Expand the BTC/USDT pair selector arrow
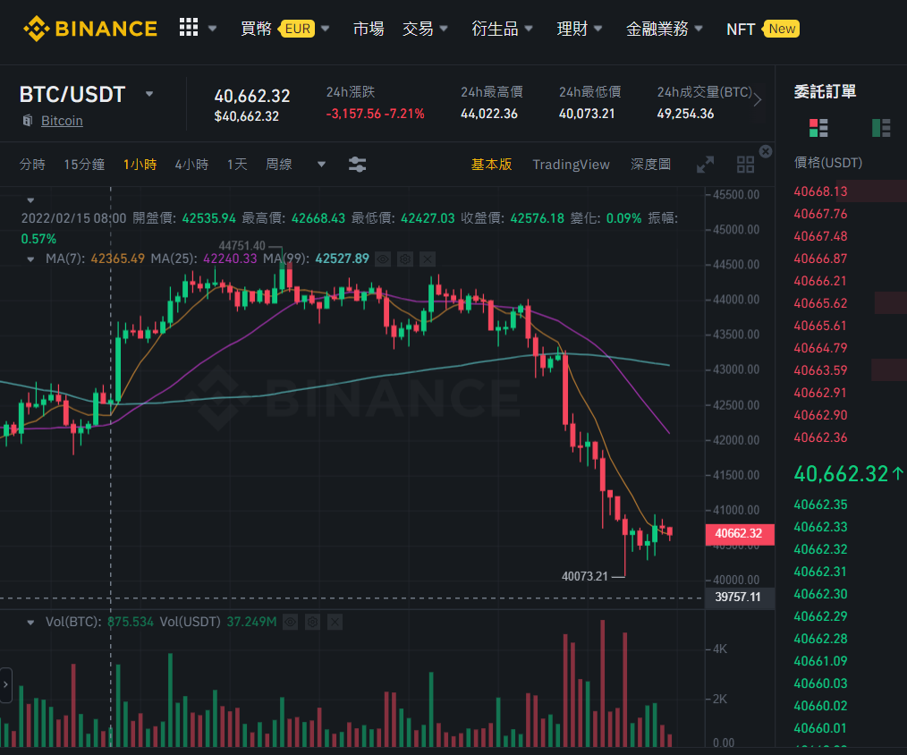This screenshot has height=755, width=907. (149, 94)
